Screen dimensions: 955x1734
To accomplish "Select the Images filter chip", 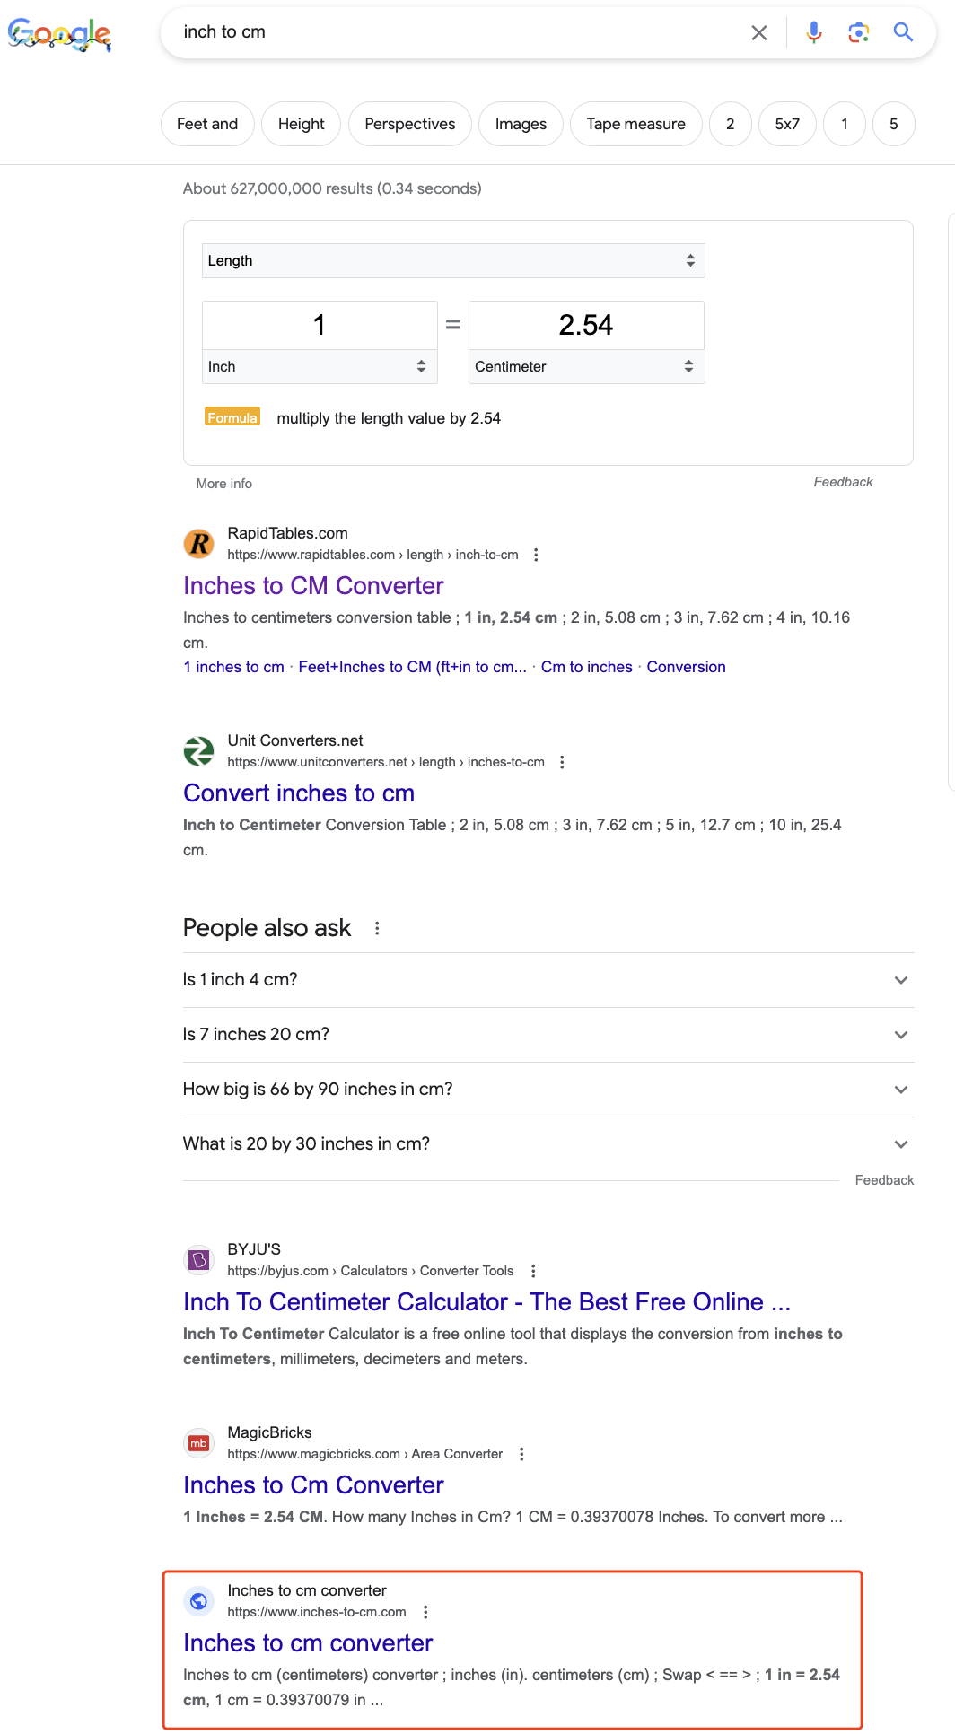I will pos(521,124).
